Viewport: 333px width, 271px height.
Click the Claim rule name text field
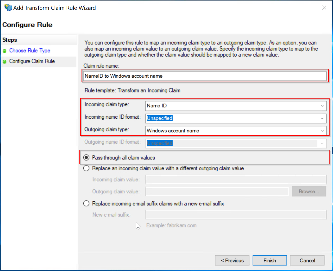click(205, 76)
